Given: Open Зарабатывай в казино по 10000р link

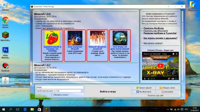Looking at the screenshot, I should [x=52, y=49].
